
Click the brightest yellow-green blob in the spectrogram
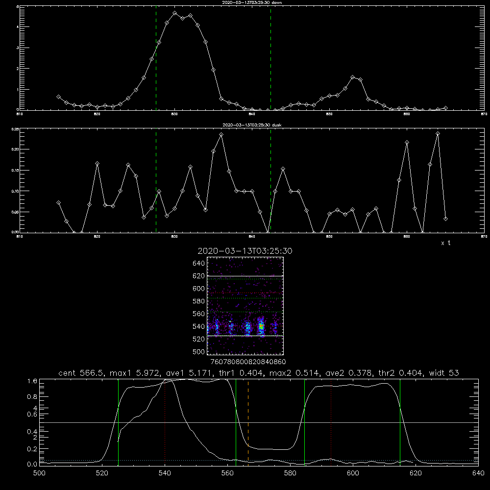pos(261,327)
